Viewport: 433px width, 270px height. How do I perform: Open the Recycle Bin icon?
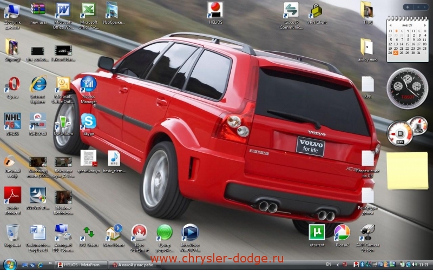[12, 233]
